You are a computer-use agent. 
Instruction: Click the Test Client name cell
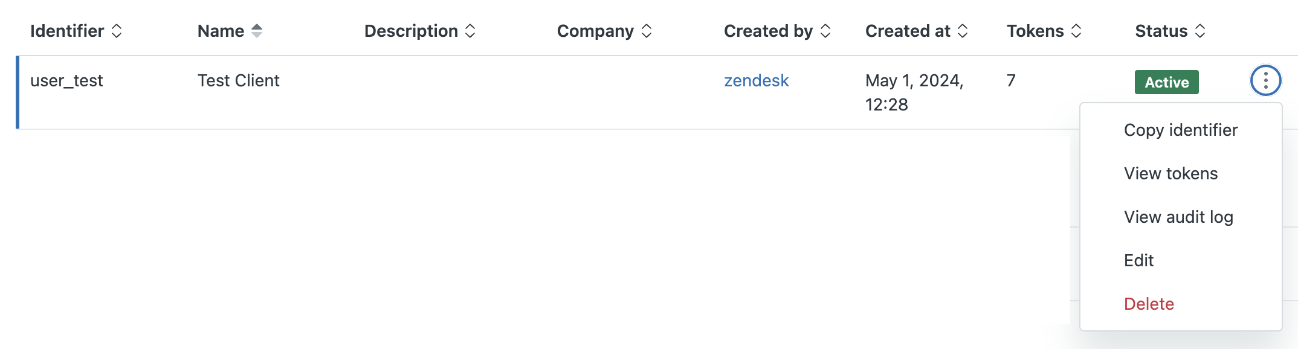point(239,80)
